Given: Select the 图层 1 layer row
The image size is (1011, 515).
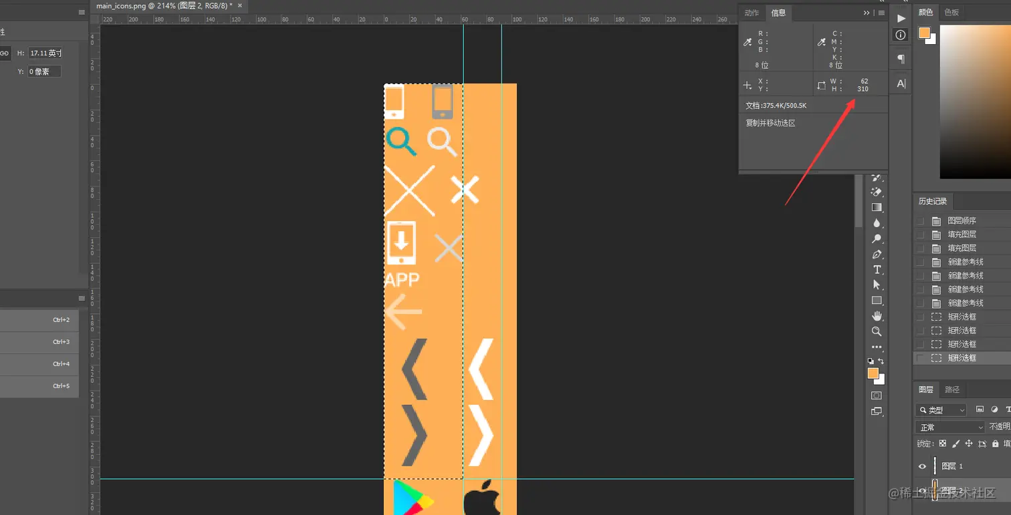Looking at the screenshot, I should (x=962, y=466).
